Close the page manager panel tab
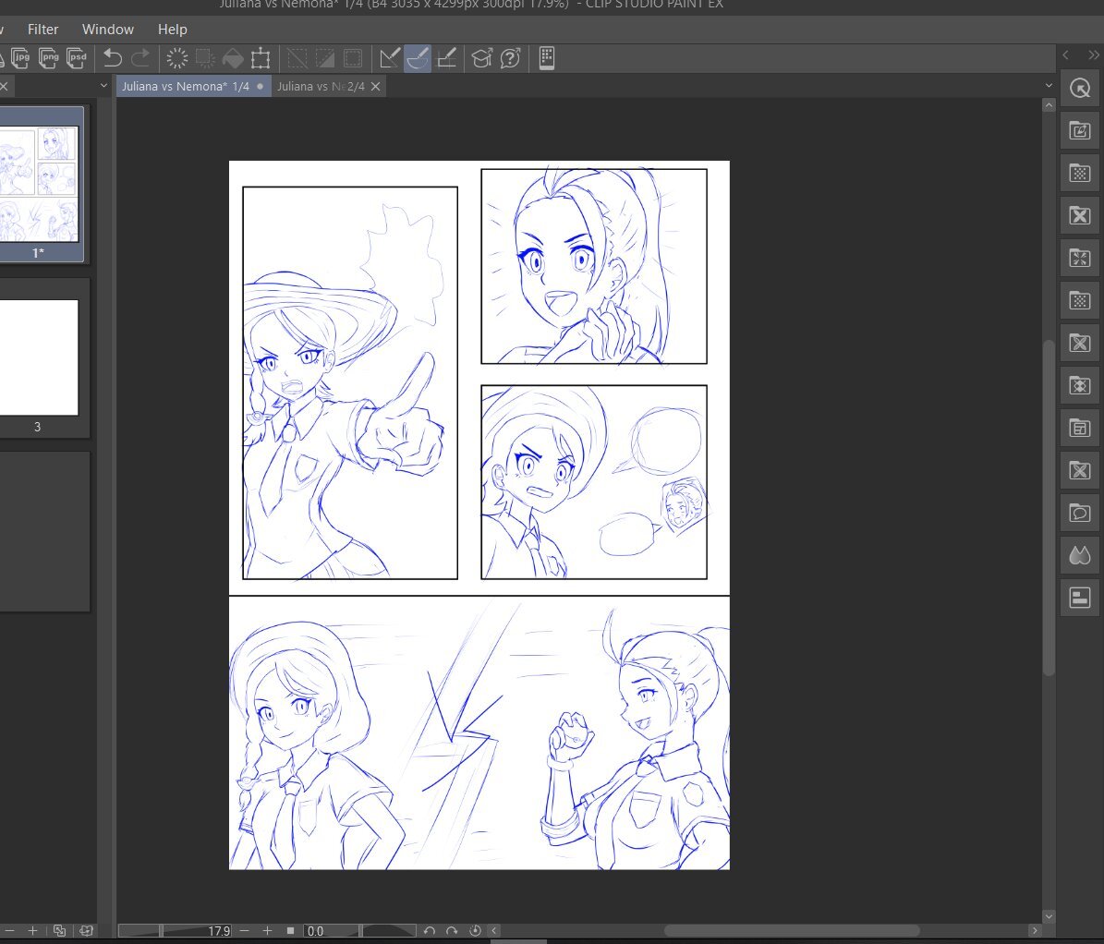The image size is (1104, 944). [5, 86]
